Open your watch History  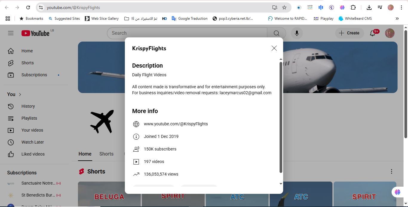(x=28, y=106)
